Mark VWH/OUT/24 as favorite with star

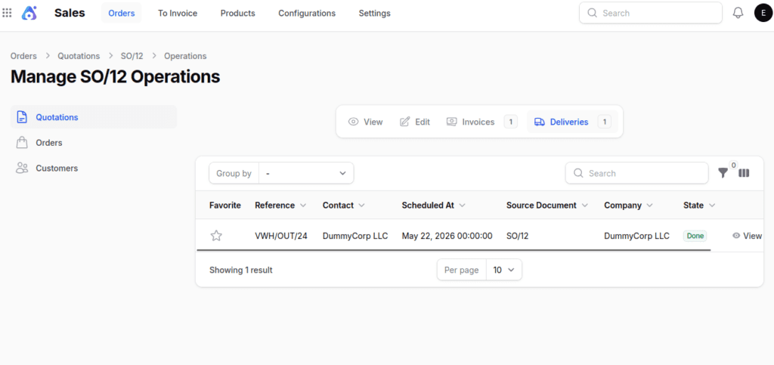pos(216,236)
